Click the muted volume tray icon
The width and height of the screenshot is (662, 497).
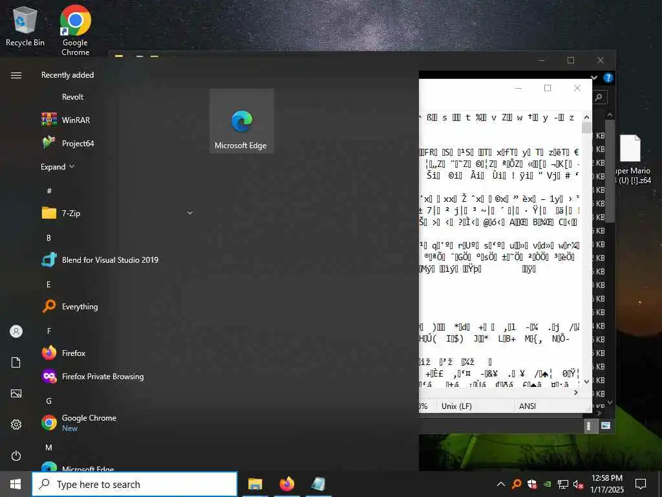(x=579, y=484)
